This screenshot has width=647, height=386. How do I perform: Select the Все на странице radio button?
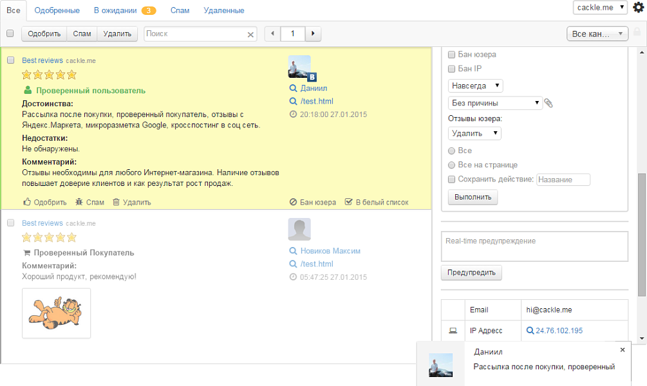click(x=452, y=165)
